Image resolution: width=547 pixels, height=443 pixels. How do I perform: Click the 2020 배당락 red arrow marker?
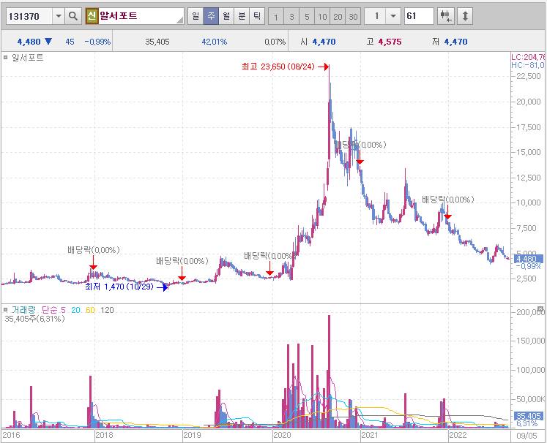click(269, 268)
